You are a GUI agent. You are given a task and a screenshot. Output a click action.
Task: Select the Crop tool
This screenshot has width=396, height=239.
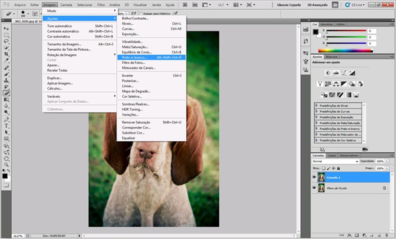[6, 54]
